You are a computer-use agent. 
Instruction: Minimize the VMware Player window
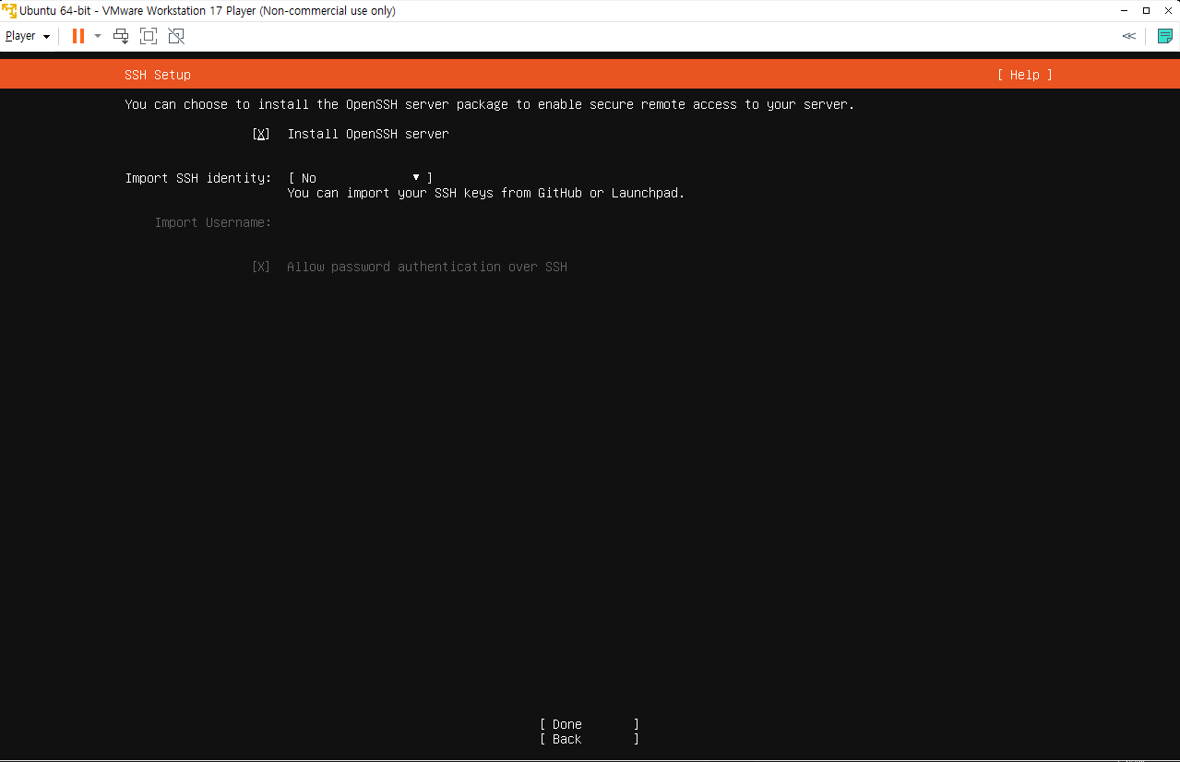coord(1123,10)
